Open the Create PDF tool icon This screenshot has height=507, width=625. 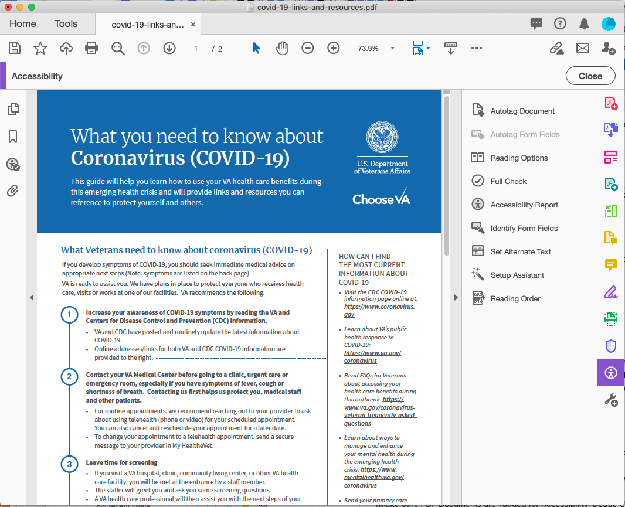611,103
